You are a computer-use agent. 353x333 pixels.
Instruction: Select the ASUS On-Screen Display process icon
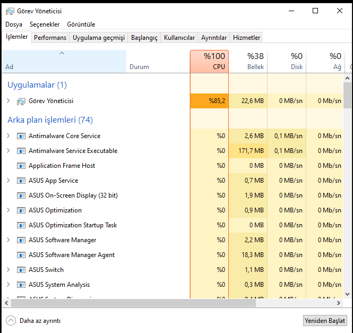[21, 195]
